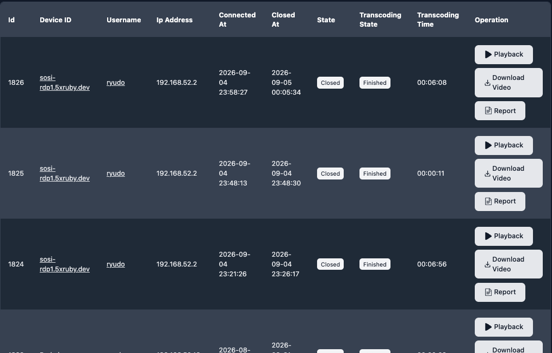Click download arrow icon in row 1825
The width and height of the screenshot is (552, 353).
point(487,174)
